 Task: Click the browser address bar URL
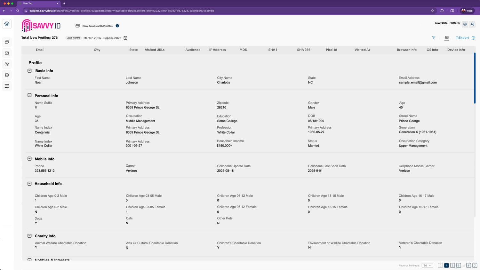(x=122, y=11)
